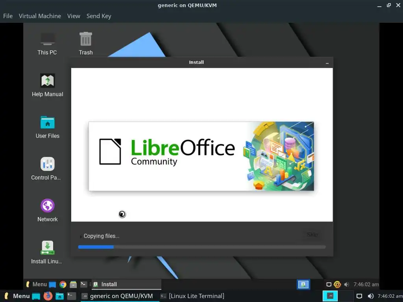This screenshot has height=302, width=403.
Task: Click the guest workspace switcher icon
Action: click(303, 284)
